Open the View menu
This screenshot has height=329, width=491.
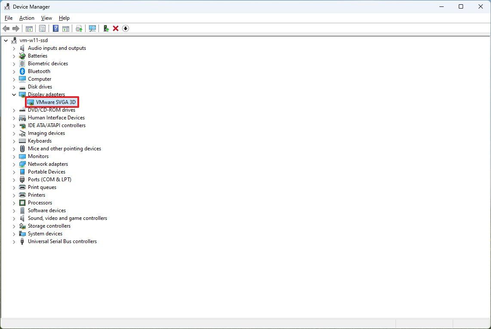(x=46, y=18)
